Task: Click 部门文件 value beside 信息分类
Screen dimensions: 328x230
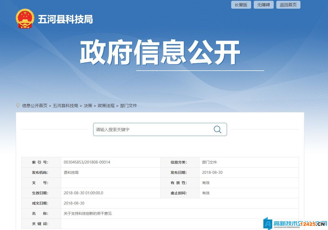Action: (x=209, y=162)
